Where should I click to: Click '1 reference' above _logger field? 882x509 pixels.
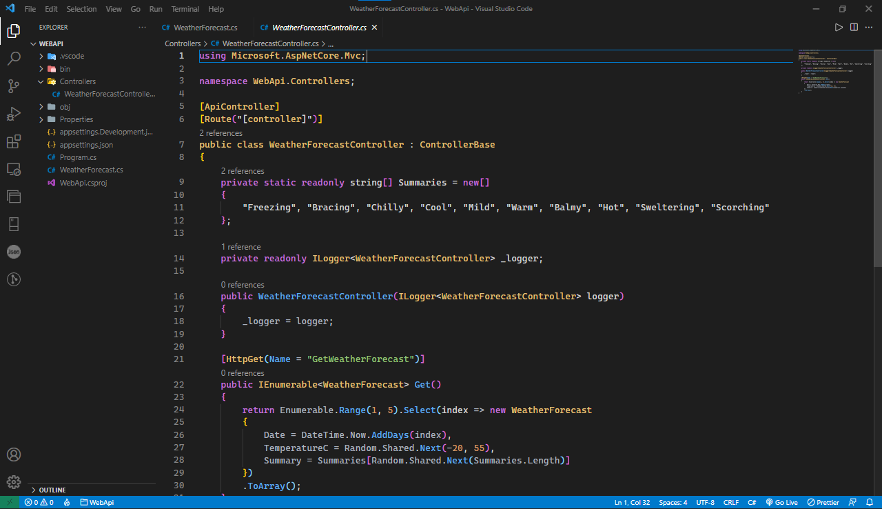click(240, 247)
